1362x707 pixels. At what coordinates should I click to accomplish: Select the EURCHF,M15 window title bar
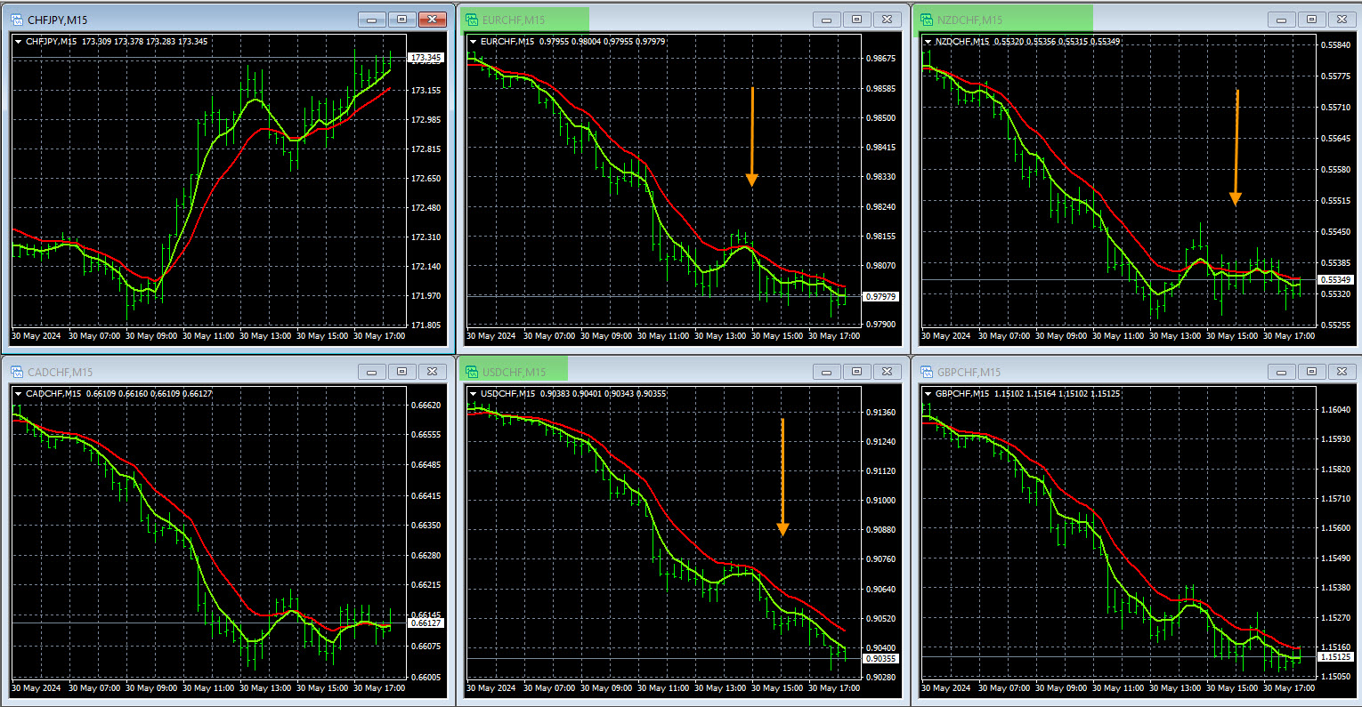click(623, 19)
